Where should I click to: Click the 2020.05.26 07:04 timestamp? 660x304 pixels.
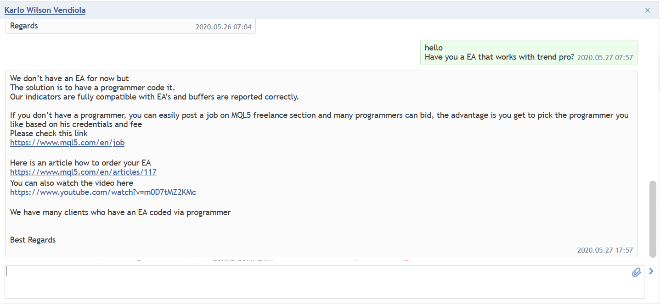pos(223,27)
